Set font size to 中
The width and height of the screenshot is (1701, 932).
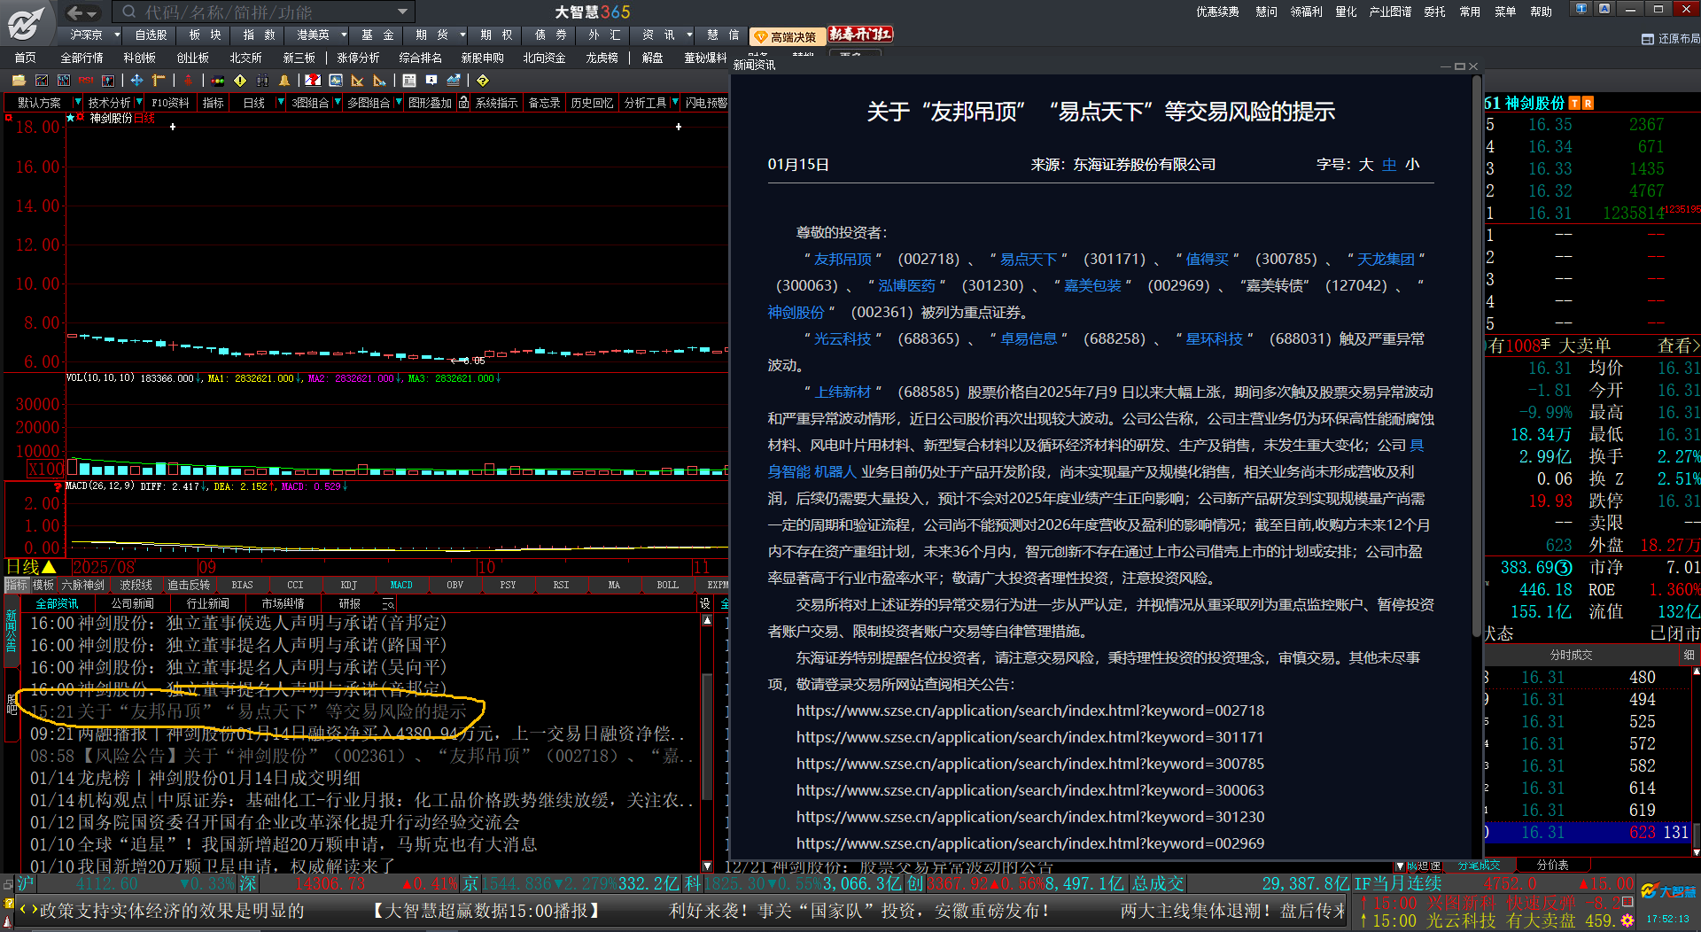1389,165
